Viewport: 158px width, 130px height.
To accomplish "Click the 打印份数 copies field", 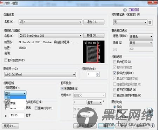I will [x=92, y=74].
